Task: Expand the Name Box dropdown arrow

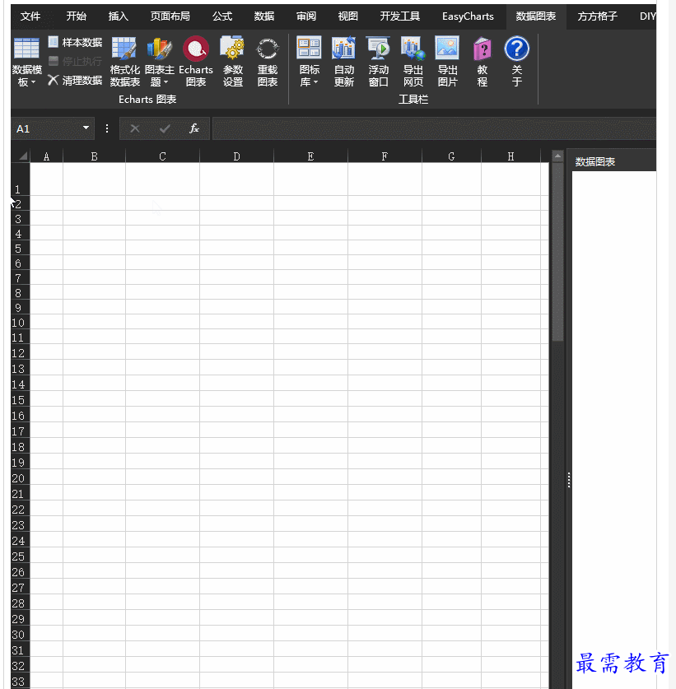Action: (x=86, y=128)
